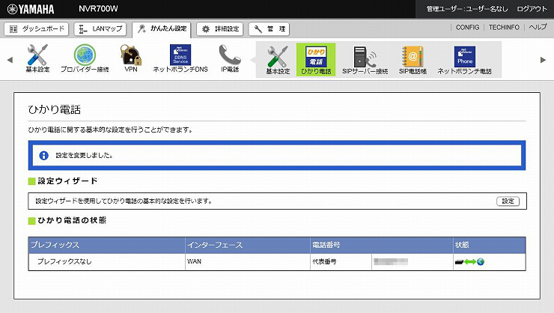Click the WAN interface cell
The width and height of the screenshot is (554, 313).
(x=247, y=262)
